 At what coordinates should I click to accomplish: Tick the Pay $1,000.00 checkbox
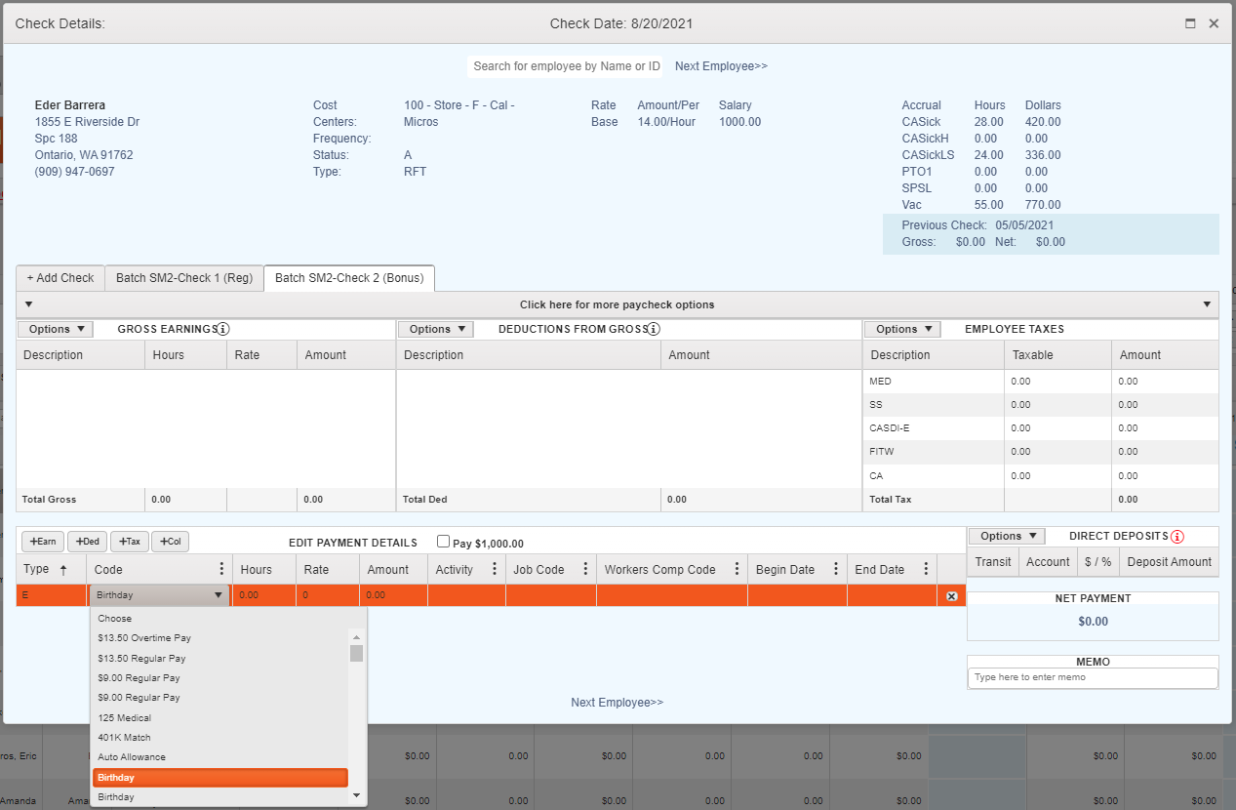tap(444, 542)
